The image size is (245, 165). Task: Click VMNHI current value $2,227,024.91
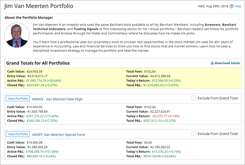pyautogui.click(x=160, y=112)
